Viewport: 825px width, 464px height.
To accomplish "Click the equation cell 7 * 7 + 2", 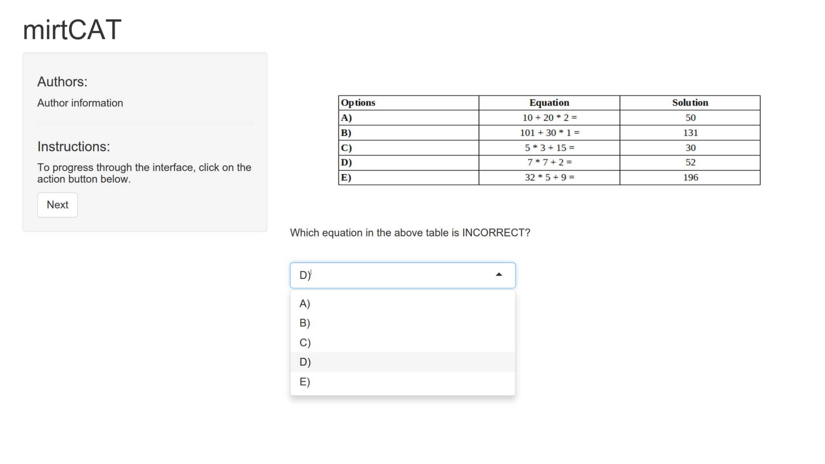I will (x=549, y=163).
